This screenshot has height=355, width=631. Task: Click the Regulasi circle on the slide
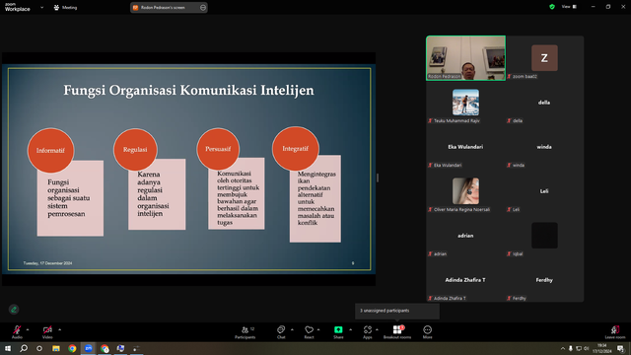click(135, 150)
